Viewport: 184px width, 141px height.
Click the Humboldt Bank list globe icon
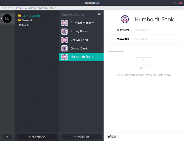pos(64,57)
